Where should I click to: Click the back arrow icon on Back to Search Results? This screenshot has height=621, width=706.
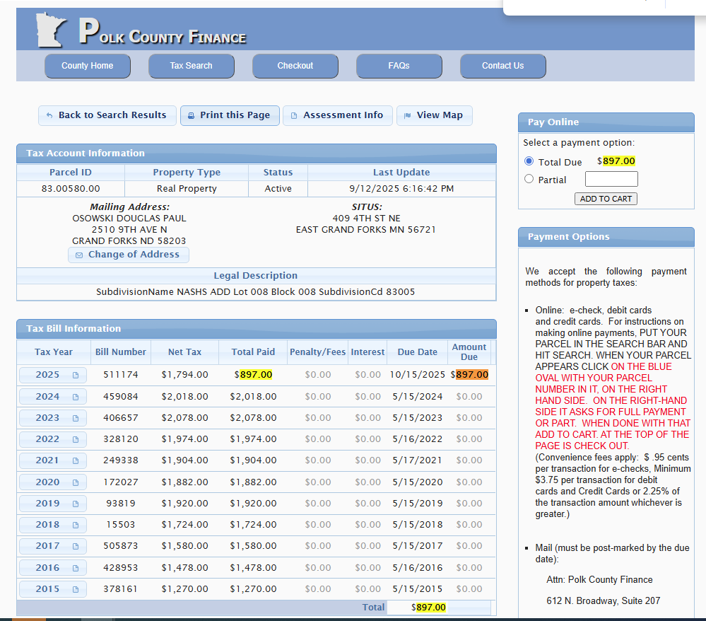49,115
